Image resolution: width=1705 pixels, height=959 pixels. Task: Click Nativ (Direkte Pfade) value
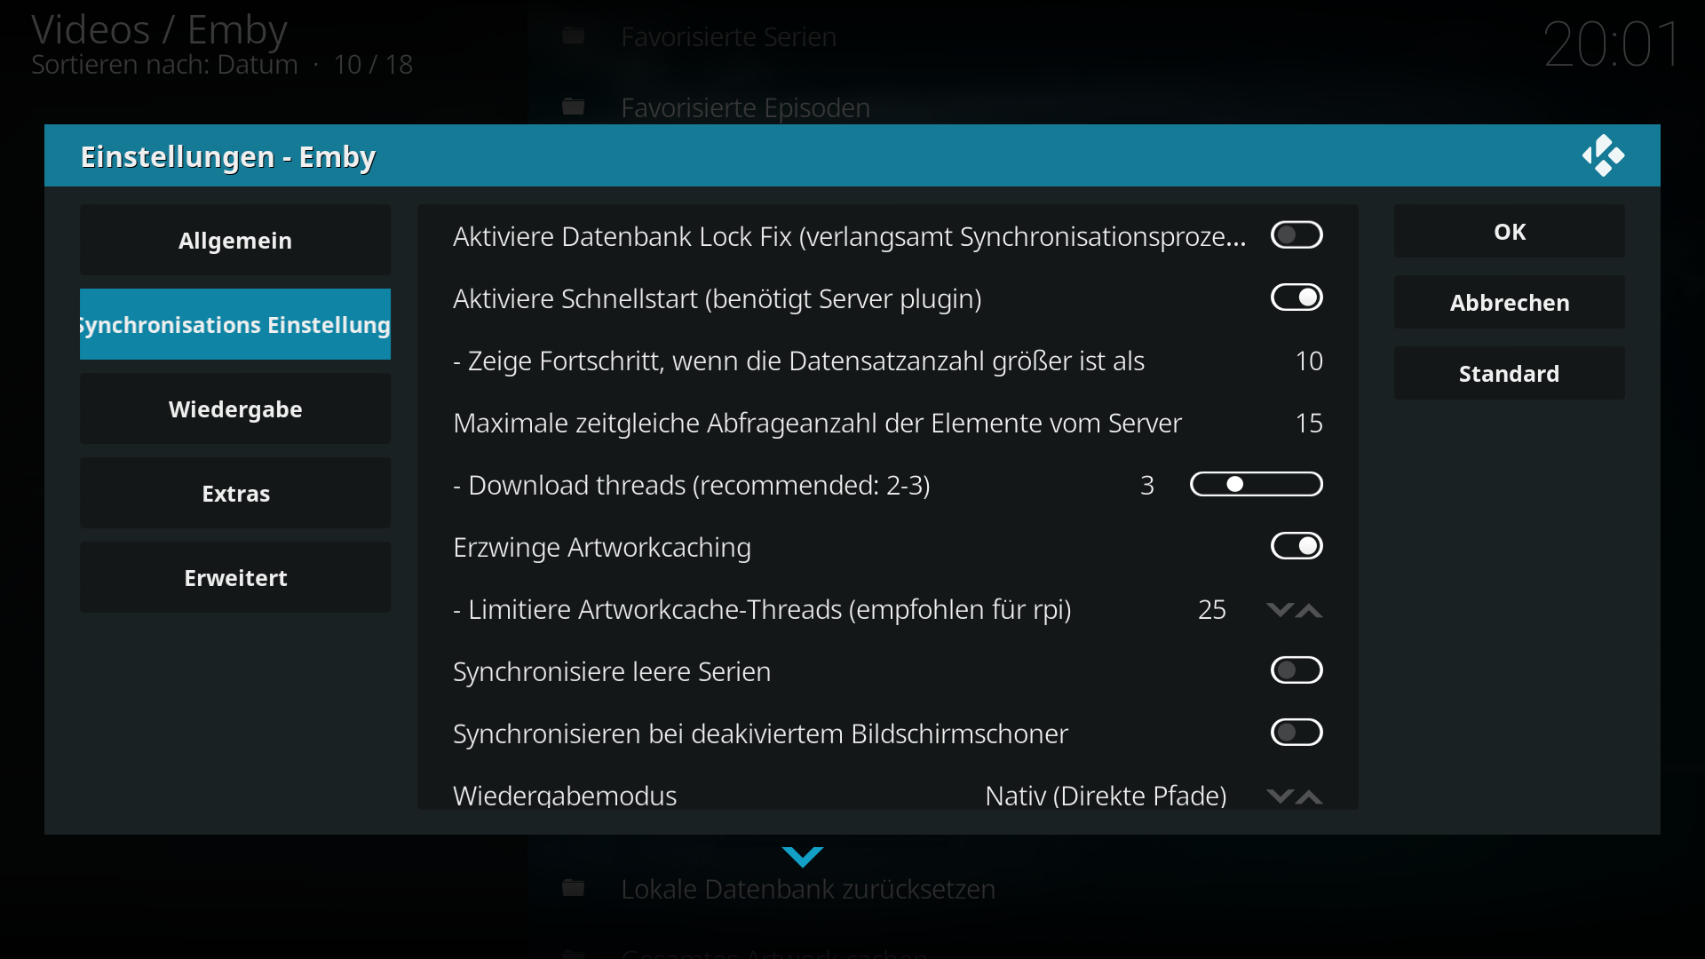(1106, 796)
